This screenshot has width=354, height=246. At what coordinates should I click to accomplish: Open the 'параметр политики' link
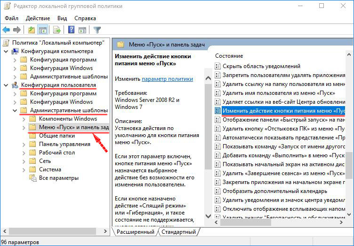pyautogui.click(x=167, y=79)
